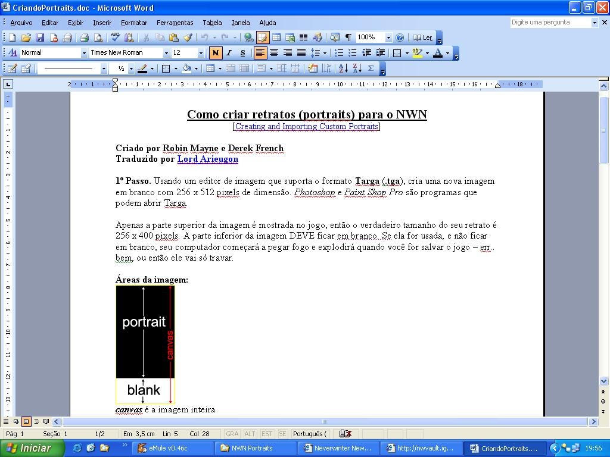Save the document using the floppy disk icon

coord(40,37)
